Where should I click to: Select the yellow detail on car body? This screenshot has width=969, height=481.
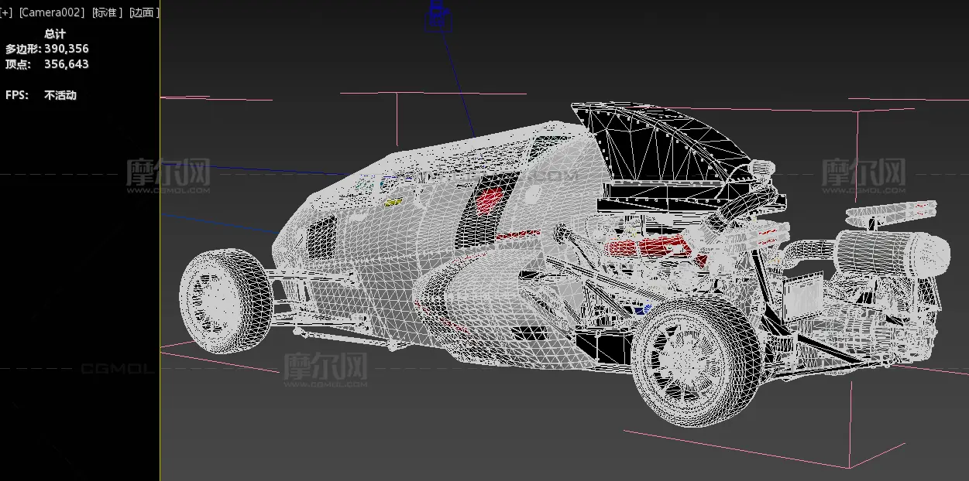click(x=393, y=203)
